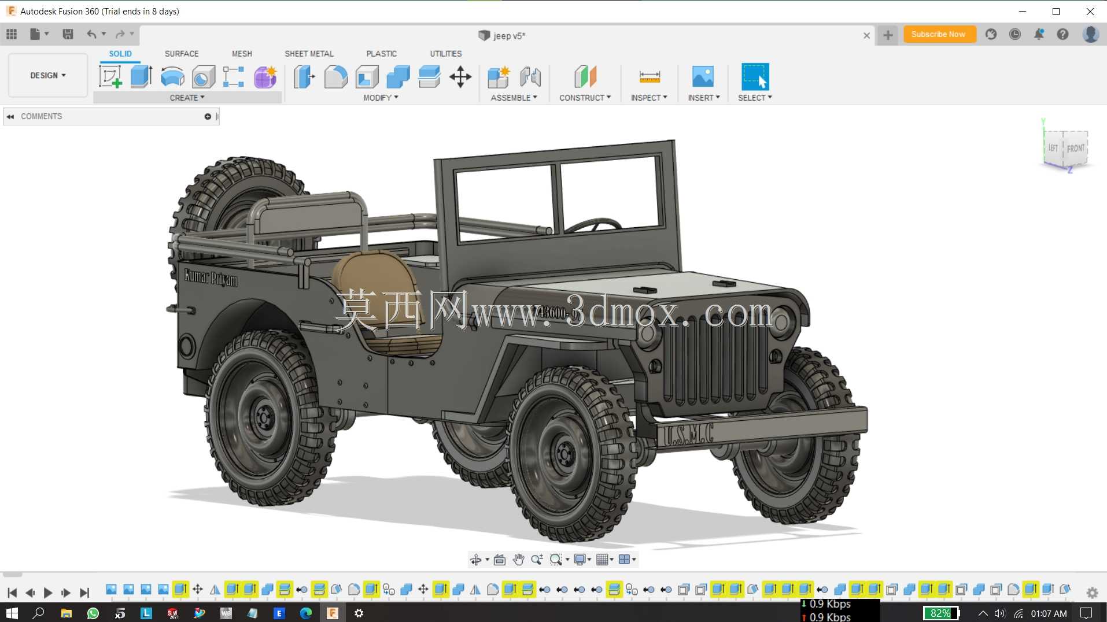Viewport: 1107px width, 622px height.
Task: Activate the Press Pull tool
Action: coord(304,76)
